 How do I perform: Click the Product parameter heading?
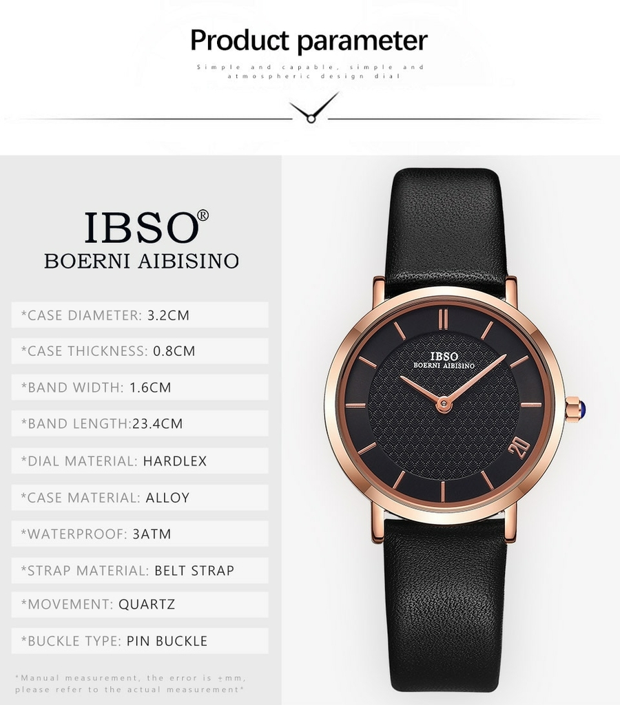309,41
